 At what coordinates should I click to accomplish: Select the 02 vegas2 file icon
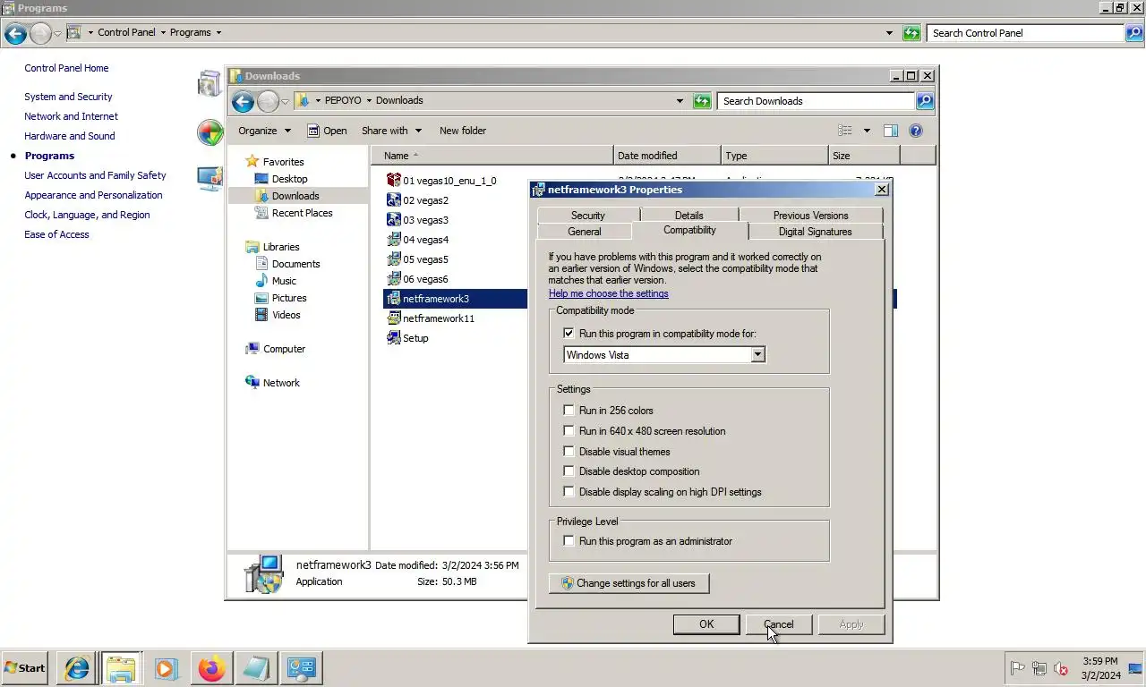pos(393,199)
